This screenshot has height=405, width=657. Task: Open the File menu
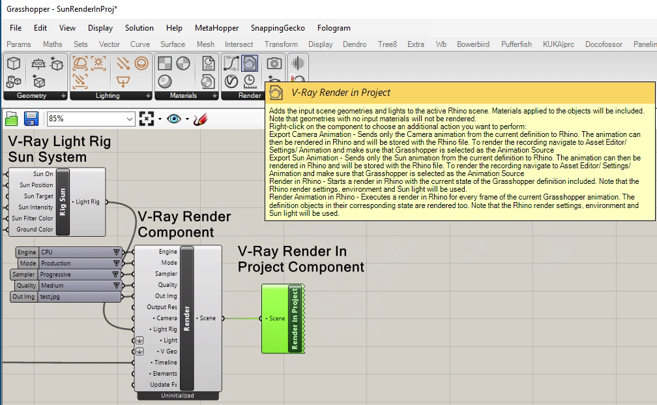click(x=16, y=28)
